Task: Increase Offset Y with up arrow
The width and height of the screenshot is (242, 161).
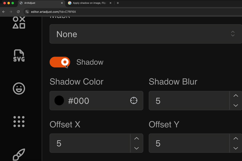Action: click(236, 138)
